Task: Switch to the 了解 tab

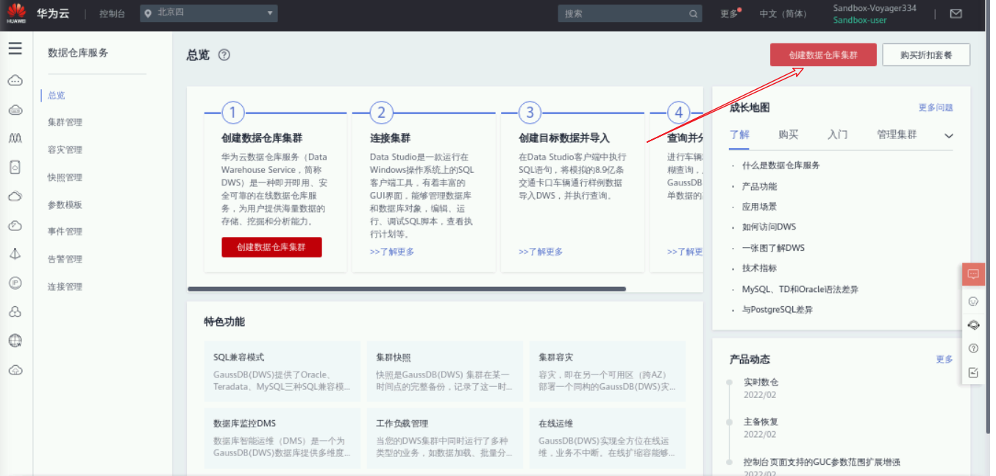Action: click(x=739, y=135)
